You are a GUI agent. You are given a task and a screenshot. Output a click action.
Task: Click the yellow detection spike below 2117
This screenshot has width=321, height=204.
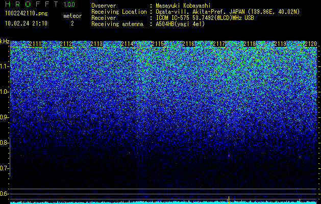229,200
